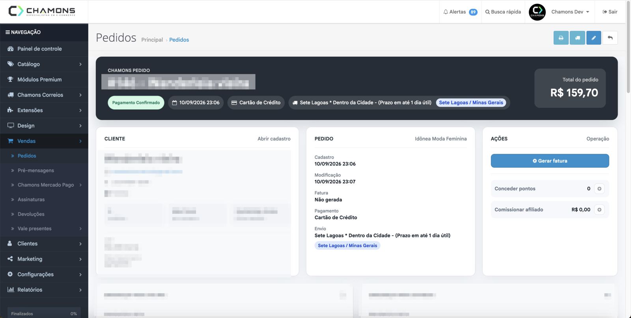Click the shipping truck icon button
631x318 pixels.
(x=577, y=38)
